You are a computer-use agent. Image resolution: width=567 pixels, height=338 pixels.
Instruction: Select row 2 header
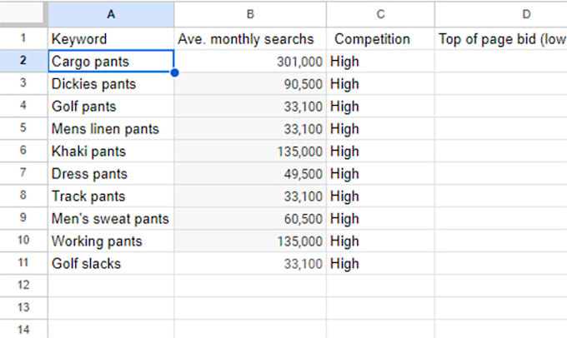pos(23,61)
